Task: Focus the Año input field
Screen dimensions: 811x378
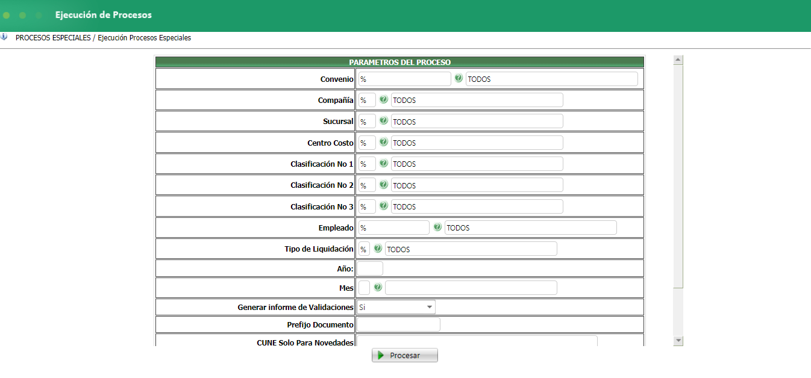Action: 370,268
